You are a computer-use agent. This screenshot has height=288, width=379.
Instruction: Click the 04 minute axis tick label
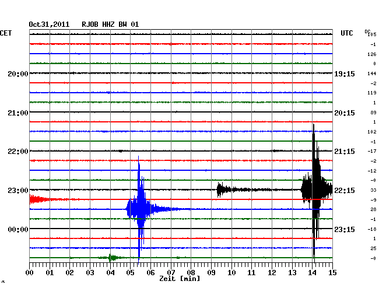110,273
